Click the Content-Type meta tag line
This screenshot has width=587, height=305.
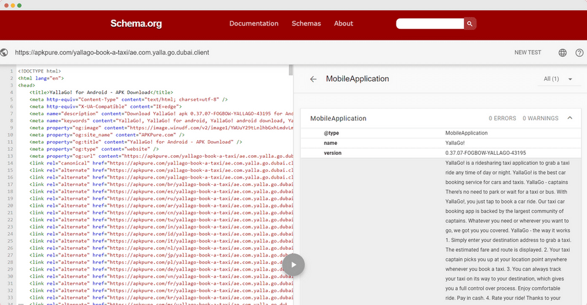point(129,100)
